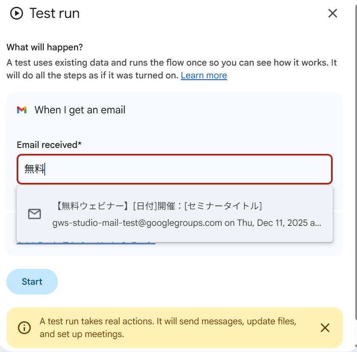Open the Learn more link
Screen dimensions: 357x352
click(204, 75)
